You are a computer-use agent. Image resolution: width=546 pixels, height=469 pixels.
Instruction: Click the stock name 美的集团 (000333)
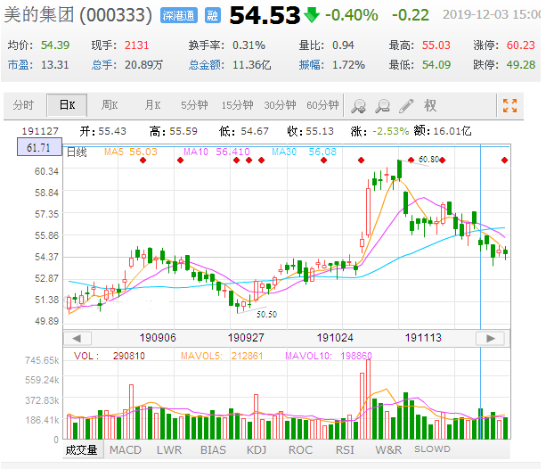coord(78,15)
